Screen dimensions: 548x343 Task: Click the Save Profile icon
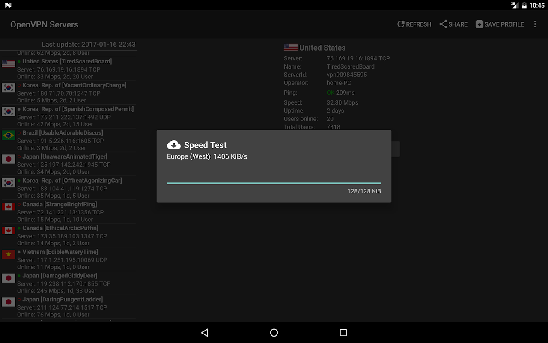pyautogui.click(x=479, y=24)
